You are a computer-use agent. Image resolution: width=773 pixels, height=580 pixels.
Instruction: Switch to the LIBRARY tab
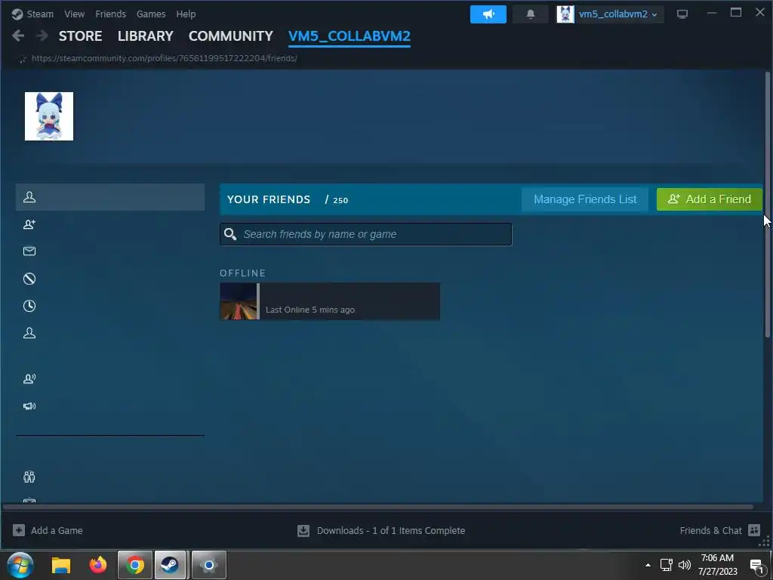pyautogui.click(x=146, y=36)
